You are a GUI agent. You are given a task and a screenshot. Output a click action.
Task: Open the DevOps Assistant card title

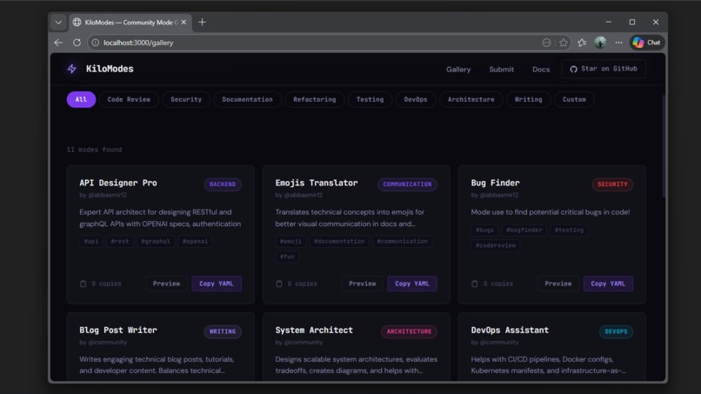tap(510, 330)
